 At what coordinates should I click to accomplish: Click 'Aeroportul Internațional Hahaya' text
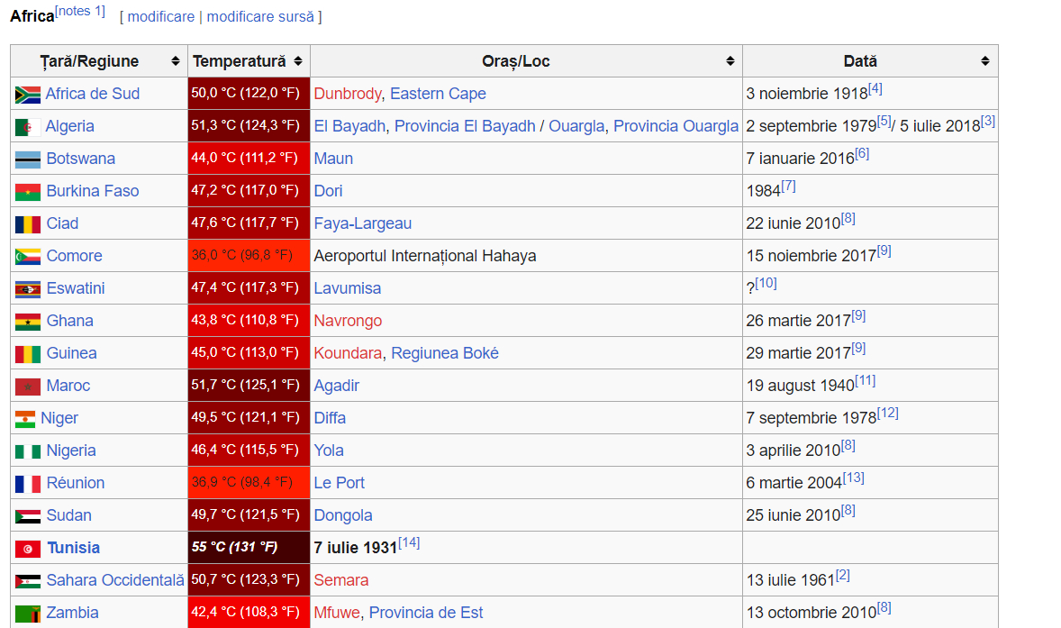pos(425,256)
